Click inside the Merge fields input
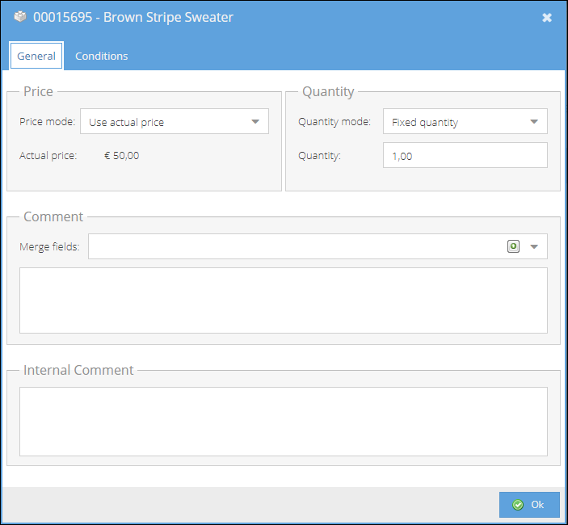This screenshot has height=525, width=568. (296, 246)
